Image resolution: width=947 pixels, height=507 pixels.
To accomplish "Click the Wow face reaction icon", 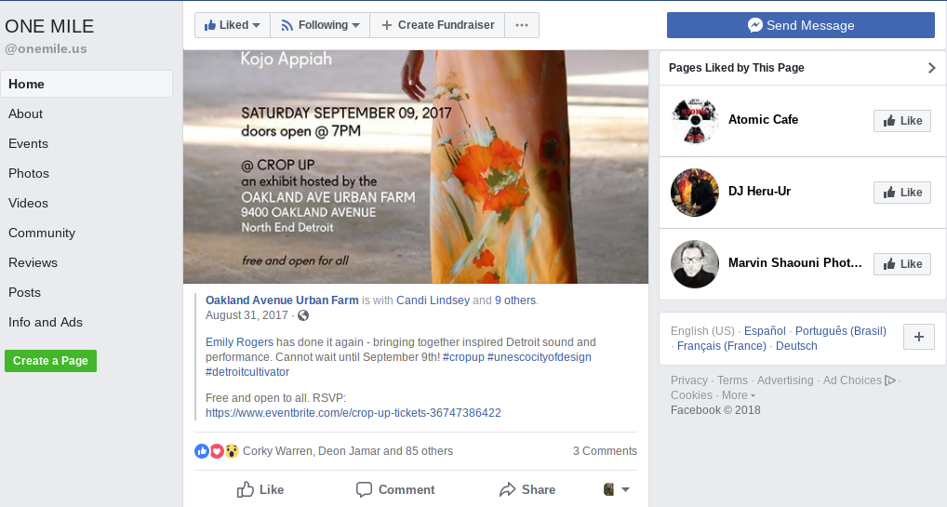I will tap(232, 451).
